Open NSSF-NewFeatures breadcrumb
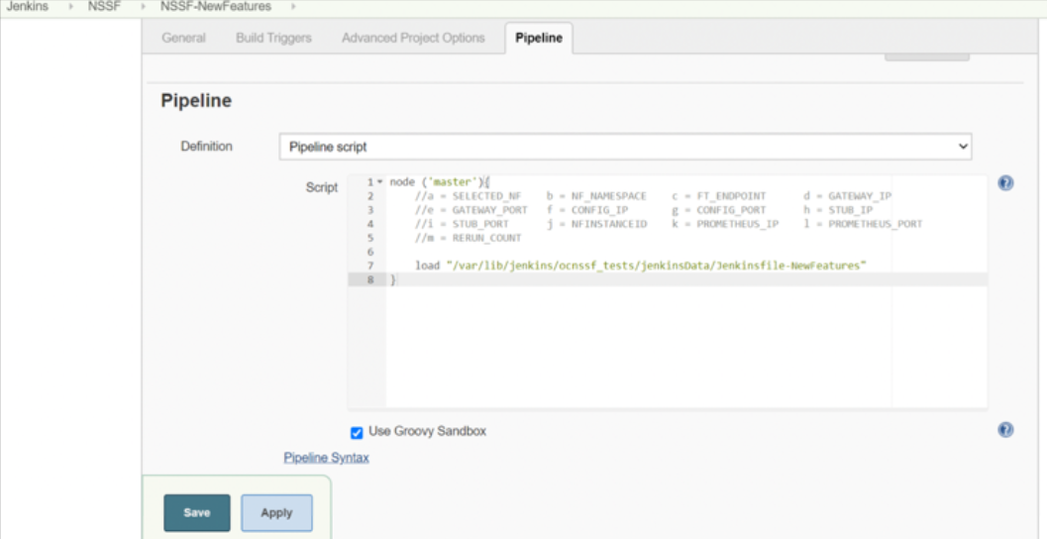The height and width of the screenshot is (539, 1047). [216, 7]
